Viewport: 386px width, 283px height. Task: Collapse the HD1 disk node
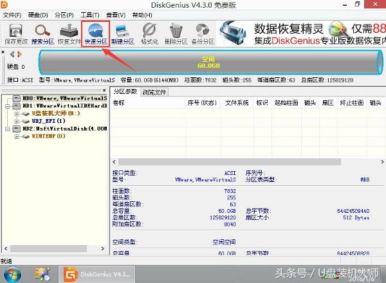click(x=8, y=106)
